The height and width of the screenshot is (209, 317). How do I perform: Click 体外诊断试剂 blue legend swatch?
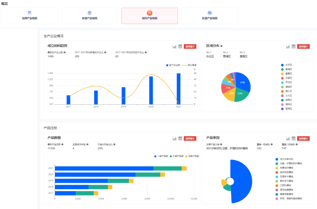click(x=277, y=159)
